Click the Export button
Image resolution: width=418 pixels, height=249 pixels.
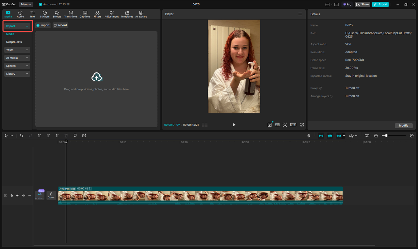380,4
